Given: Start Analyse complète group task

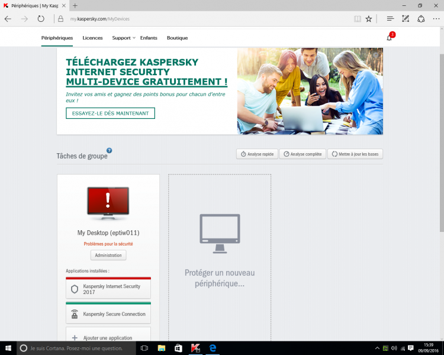Looking at the screenshot, I should (x=303, y=154).
